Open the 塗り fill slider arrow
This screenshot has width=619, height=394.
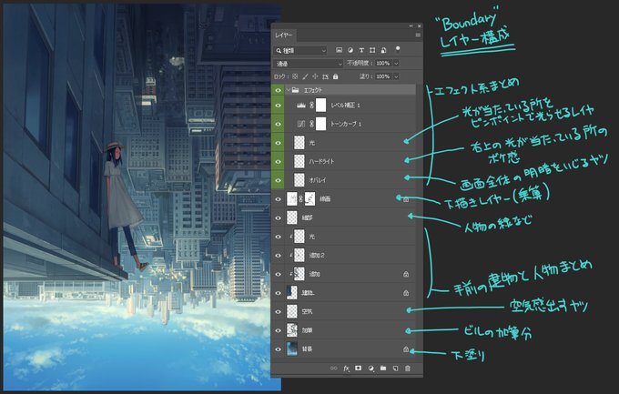coord(396,76)
